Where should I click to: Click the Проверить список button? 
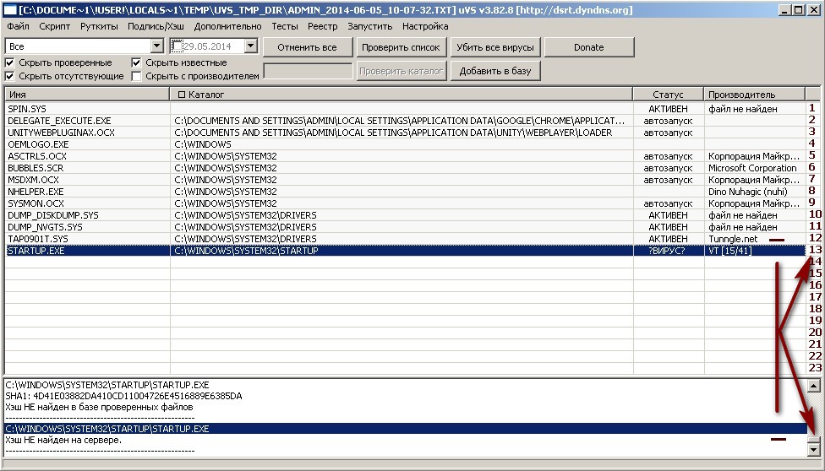(x=401, y=47)
